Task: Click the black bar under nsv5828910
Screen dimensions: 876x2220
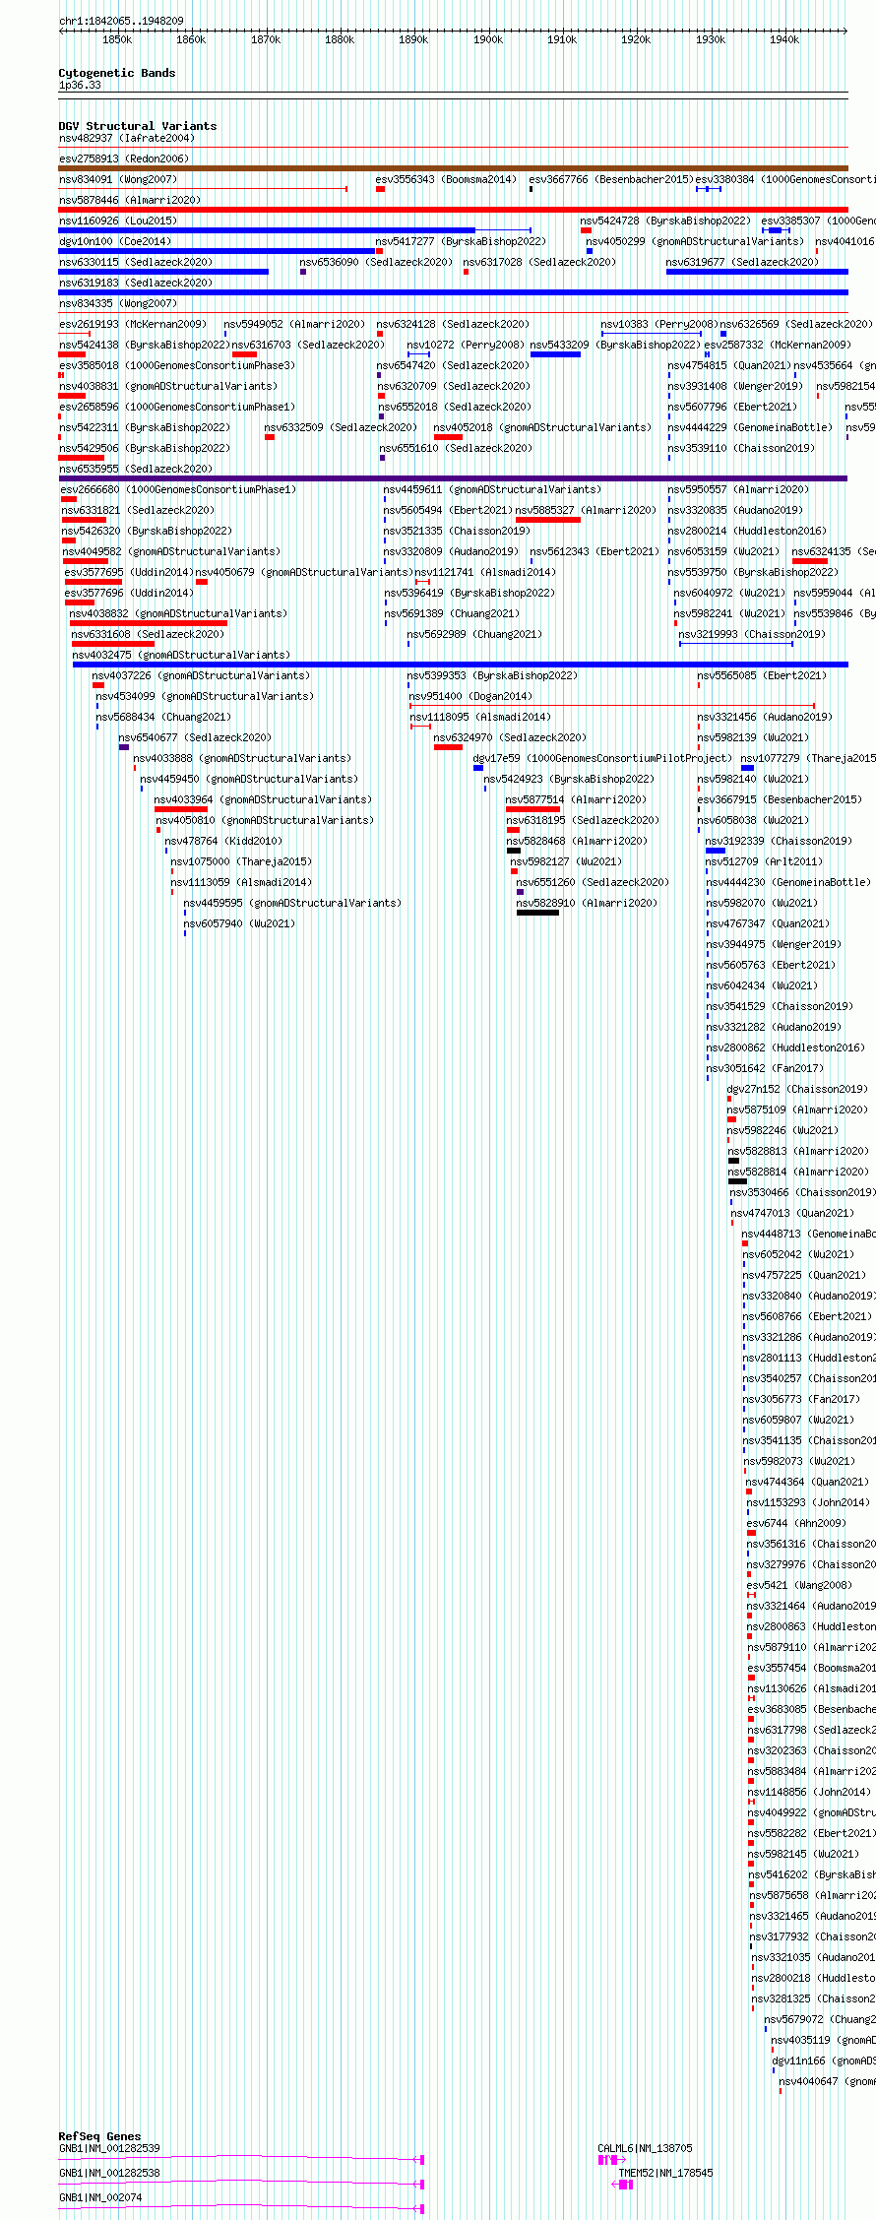Action: [537, 913]
